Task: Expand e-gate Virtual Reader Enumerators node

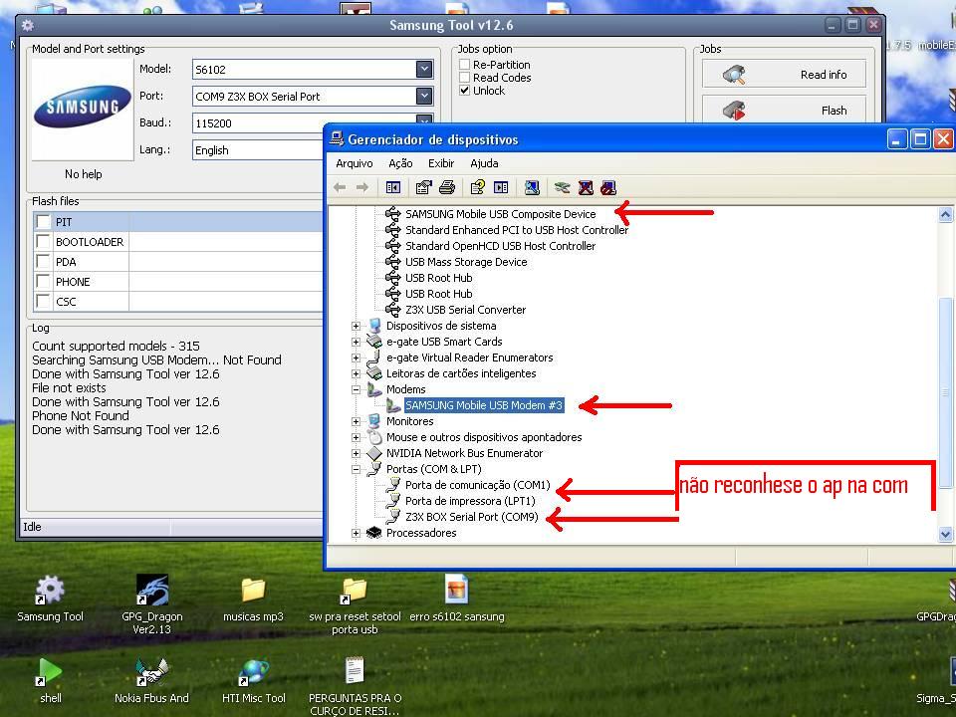Action: [x=357, y=358]
